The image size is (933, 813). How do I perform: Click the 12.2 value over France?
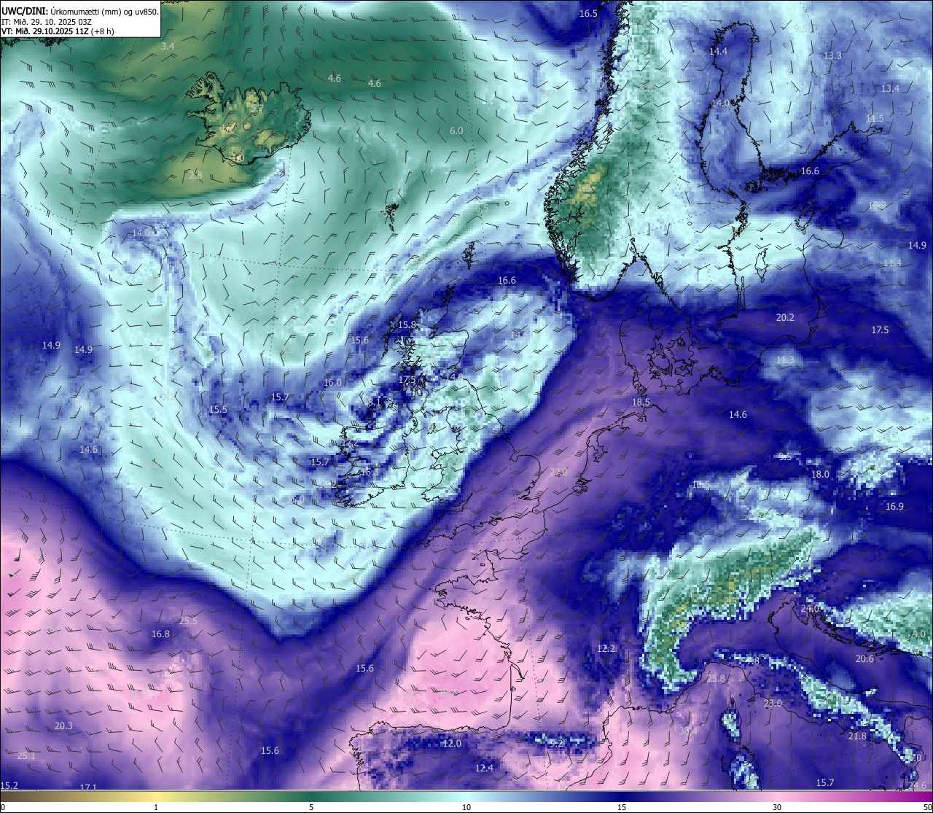pos(606,648)
